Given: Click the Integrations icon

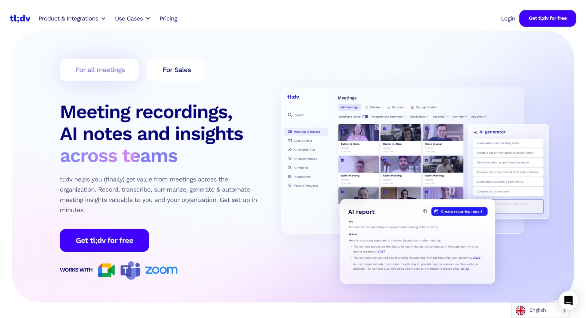Looking at the screenshot, I should pyautogui.click(x=290, y=176).
